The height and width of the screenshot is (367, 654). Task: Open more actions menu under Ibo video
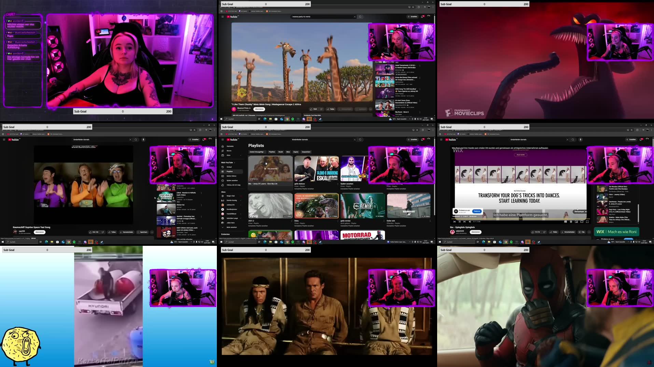click(589, 232)
